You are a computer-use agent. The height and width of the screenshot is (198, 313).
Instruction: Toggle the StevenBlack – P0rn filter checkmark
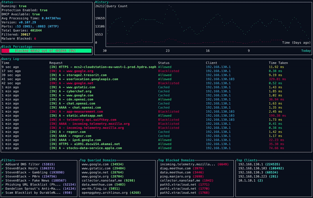click(3, 176)
